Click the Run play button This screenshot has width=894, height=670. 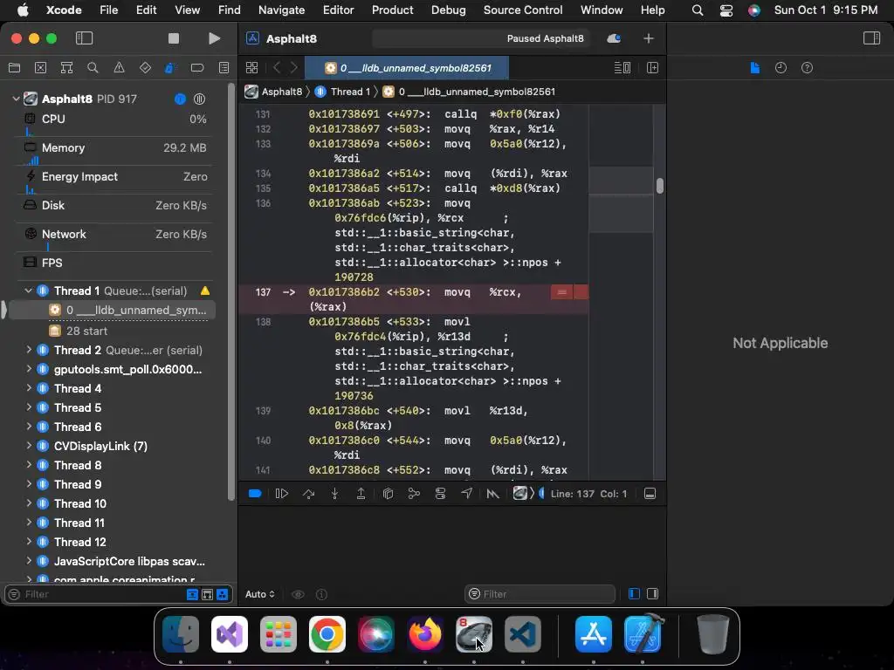click(x=215, y=38)
